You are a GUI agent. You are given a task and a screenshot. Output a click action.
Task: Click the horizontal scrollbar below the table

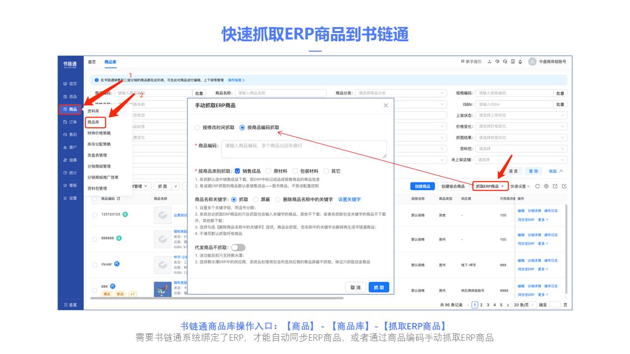tap(217, 298)
